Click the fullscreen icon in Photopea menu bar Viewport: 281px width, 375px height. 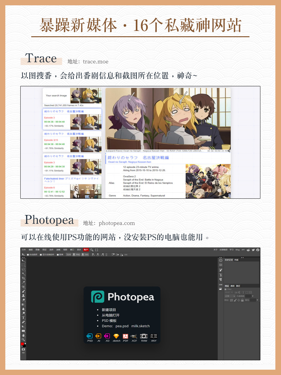[x=96, y=250]
